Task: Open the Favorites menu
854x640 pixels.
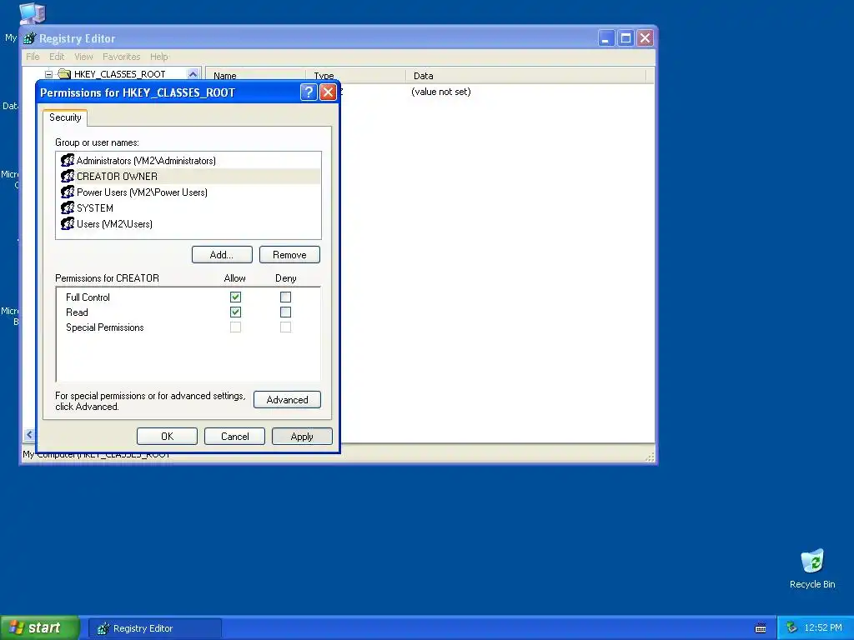Action: click(122, 57)
